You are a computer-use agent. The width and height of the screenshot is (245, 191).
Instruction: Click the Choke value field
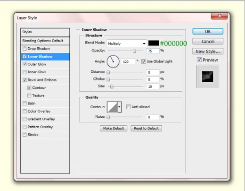pyautogui.click(x=153, y=79)
